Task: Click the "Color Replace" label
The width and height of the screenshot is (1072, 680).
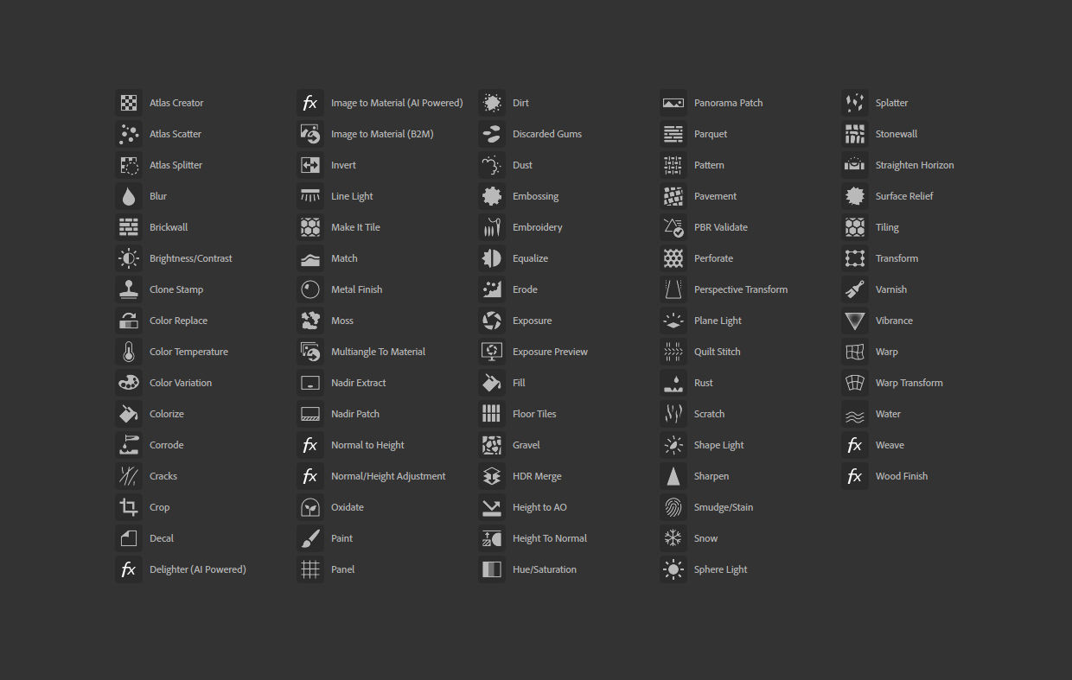Action: 178,321
